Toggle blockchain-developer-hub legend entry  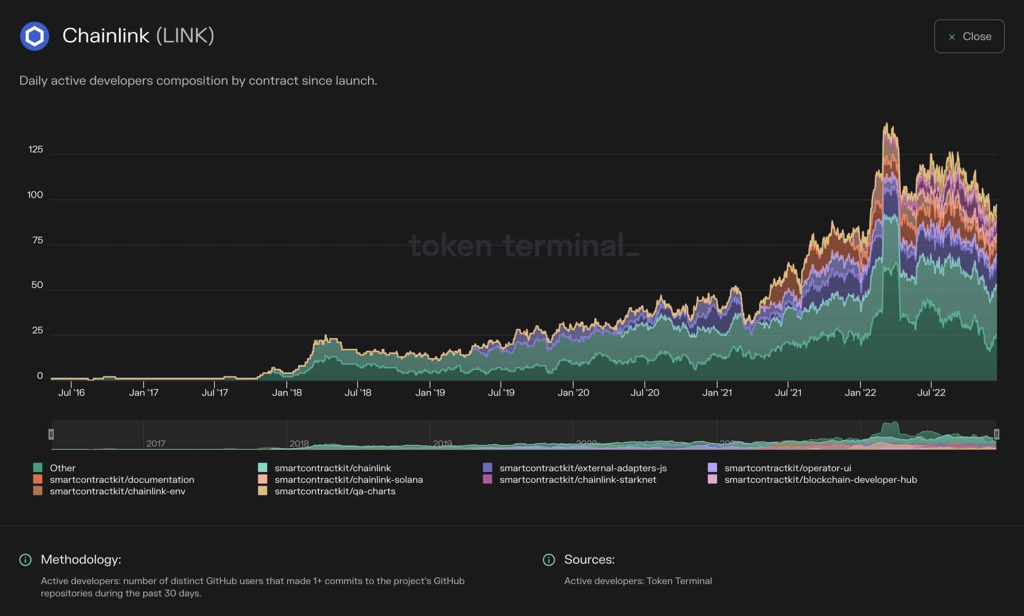point(820,480)
